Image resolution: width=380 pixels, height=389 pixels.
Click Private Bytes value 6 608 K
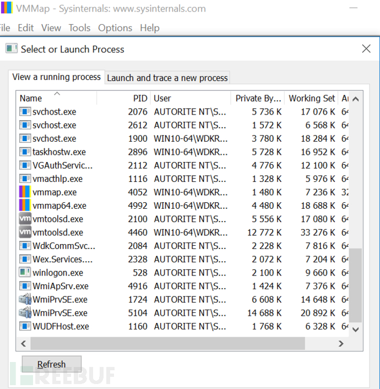click(x=267, y=299)
